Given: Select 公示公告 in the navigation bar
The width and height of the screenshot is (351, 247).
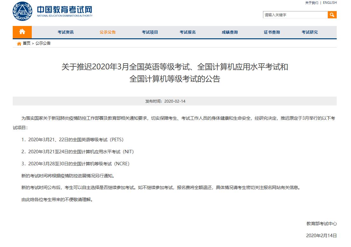Looking at the screenshot, I should [x=108, y=32].
